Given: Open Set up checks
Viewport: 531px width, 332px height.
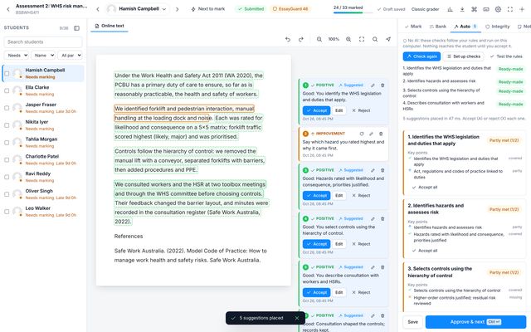Looking at the screenshot, I should (x=464, y=56).
